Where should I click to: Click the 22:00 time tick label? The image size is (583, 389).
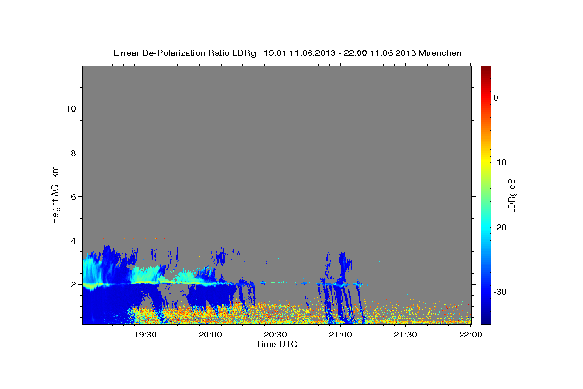click(470, 335)
